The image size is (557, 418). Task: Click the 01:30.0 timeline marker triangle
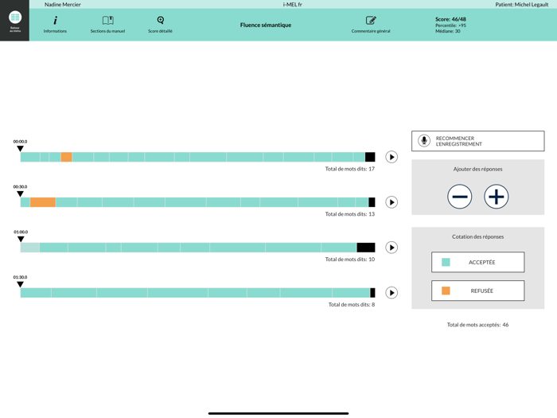tap(20, 284)
